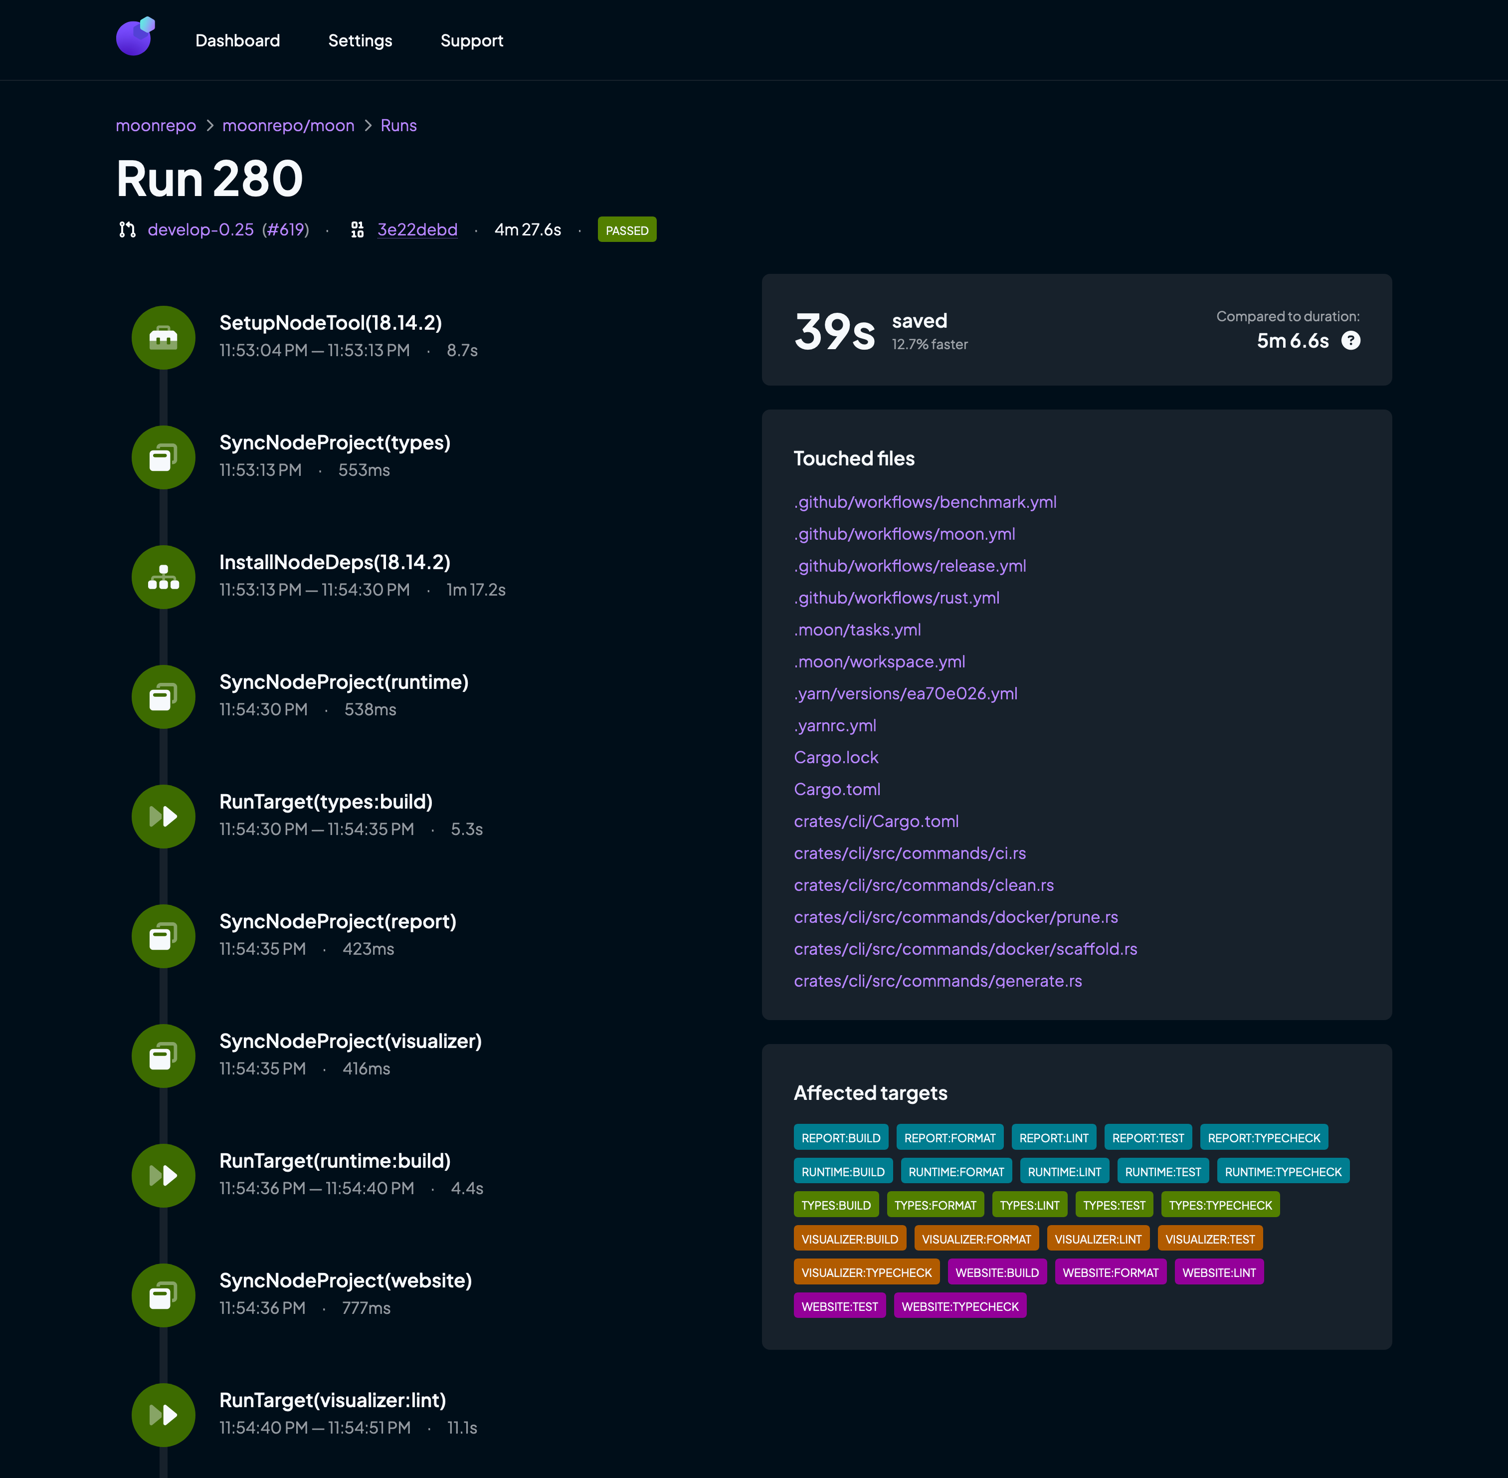Click the commit hash icon
The image size is (1508, 1478).
point(357,230)
